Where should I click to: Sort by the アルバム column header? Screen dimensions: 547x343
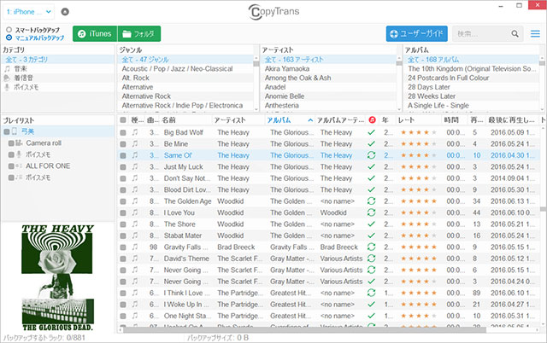(x=284, y=120)
